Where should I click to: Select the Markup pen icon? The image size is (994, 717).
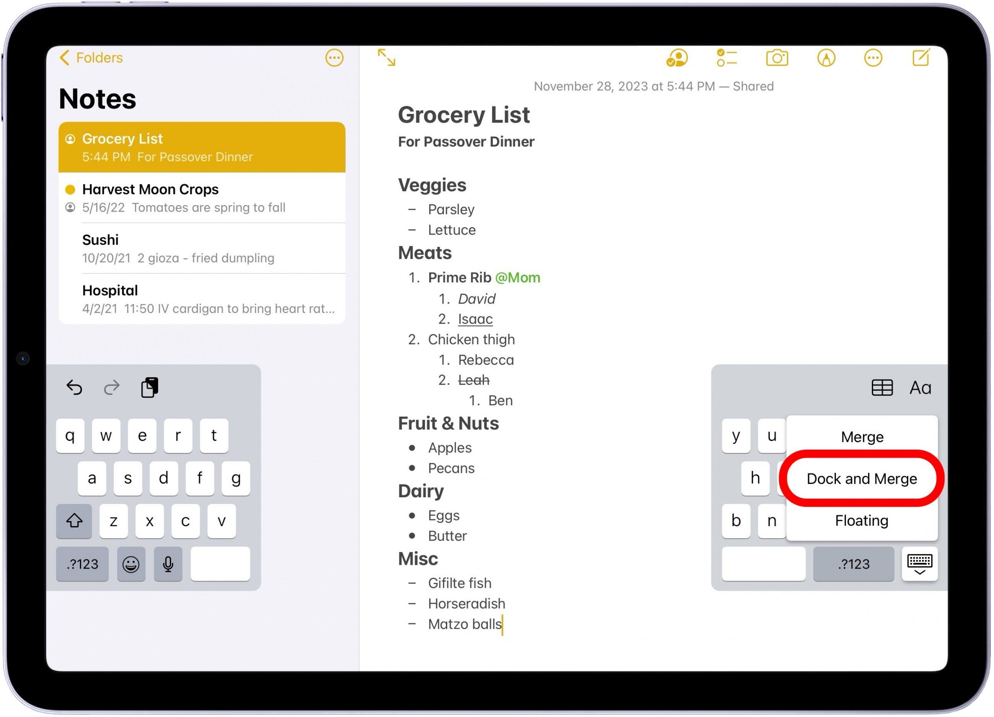tap(826, 57)
